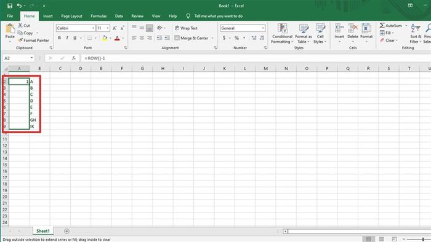Open the Font dialog launcher
431x242 pixels.
pyautogui.click(x=126, y=48)
